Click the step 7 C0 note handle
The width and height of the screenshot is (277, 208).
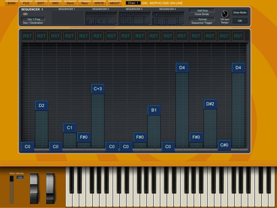point(112,147)
